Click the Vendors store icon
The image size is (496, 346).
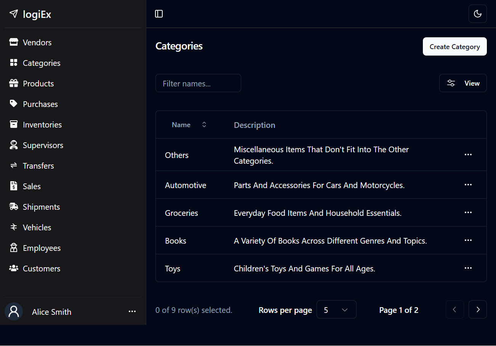(14, 42)
